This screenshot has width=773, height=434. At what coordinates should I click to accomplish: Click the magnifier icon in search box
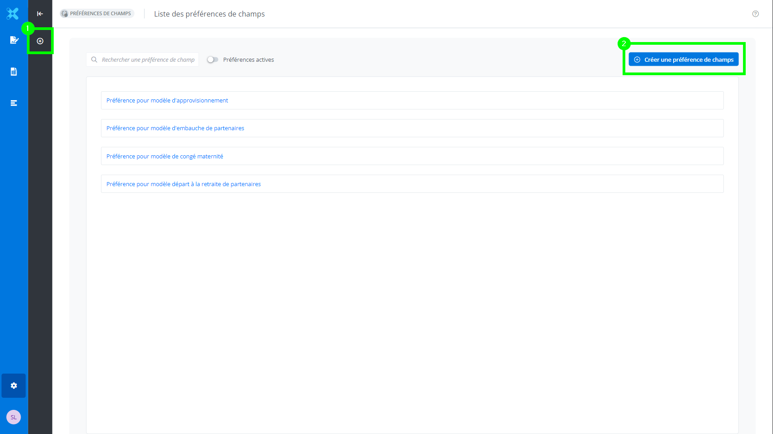point(94,60)
